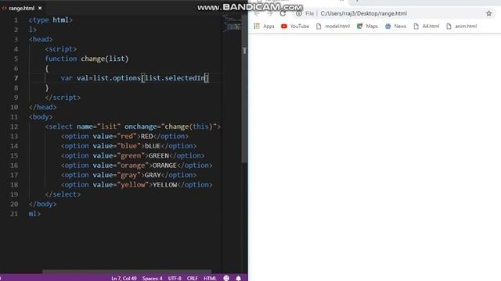The image size is (501, 281).
Task: Click the "<script>" tag on line 4
Action: (x=61, y=49)
